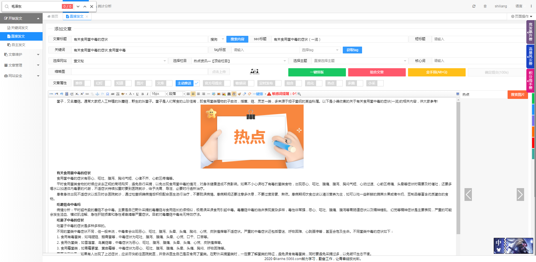Open find and replace with the binoculars icon

229,94
